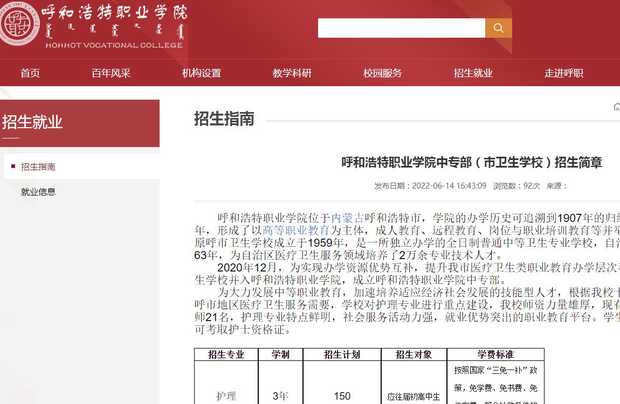
Task: Follow the 高等职业教育 hyperlink in the article
Action: tap(296, 230)
